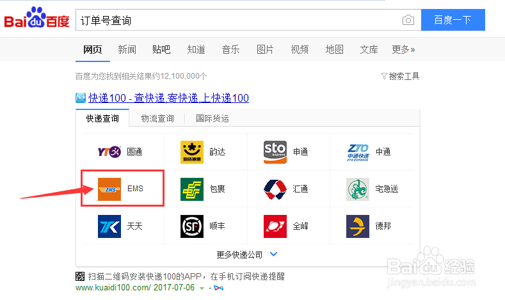Viewport: 505px width, 300px height.
Task: Switch to 贴吧 tab
Action: pos(161,49)
